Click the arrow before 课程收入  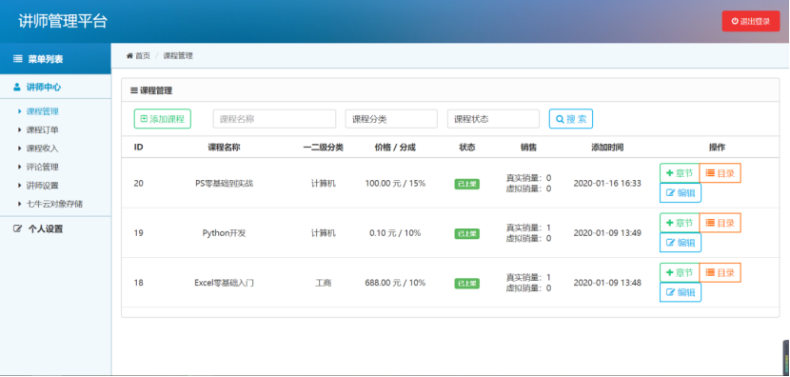(20, 149)
